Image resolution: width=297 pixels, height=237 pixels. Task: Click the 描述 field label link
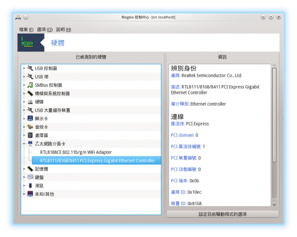click(x=175, y=87)
